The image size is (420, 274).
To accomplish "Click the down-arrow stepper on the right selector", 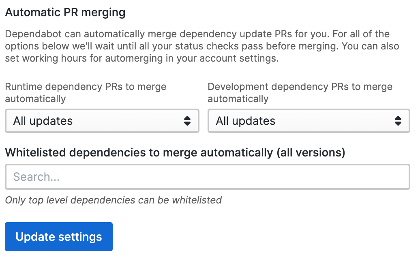I will coord(398,123).
